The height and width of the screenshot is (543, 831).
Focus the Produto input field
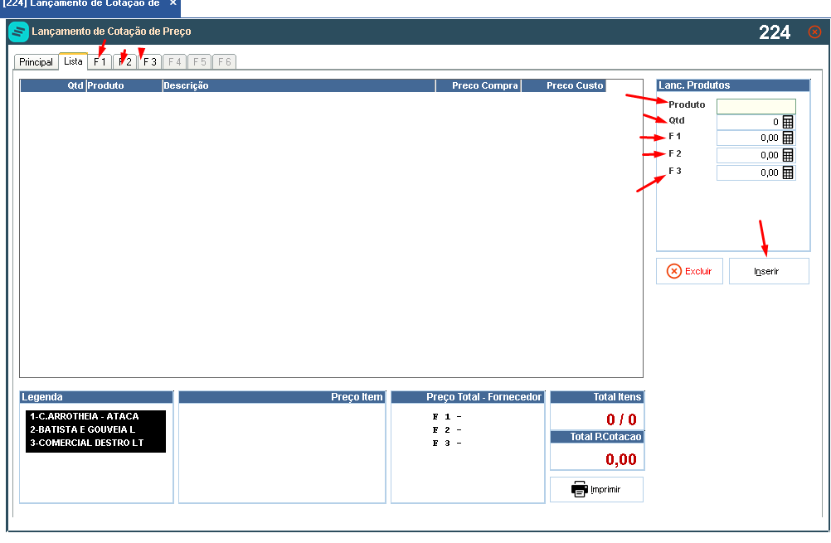pyautogui.click(x=756, y=106)
